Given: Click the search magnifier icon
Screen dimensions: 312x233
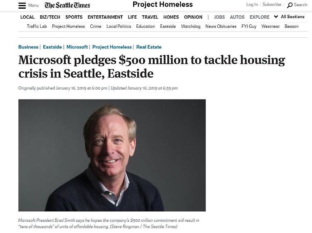Looking at the screenshot, I should [290, 5].
